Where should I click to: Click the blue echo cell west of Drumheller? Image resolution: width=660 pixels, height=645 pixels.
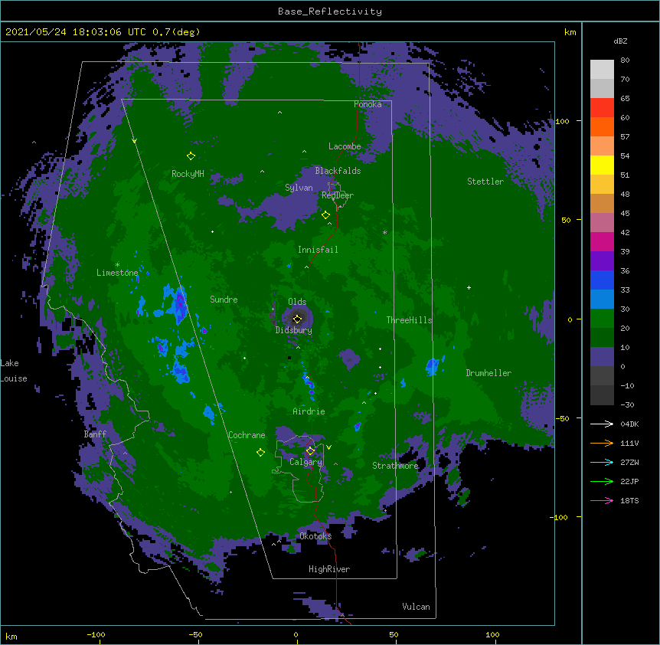(433, 366)
